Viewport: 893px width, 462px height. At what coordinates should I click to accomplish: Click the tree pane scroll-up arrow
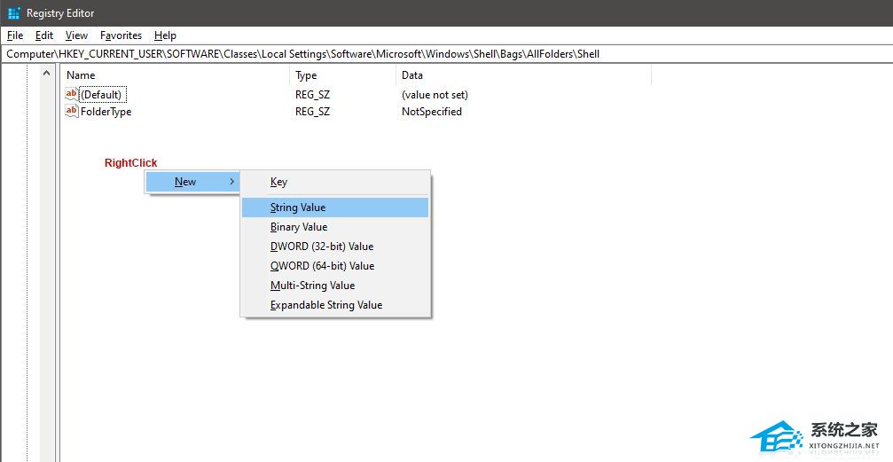47,74
